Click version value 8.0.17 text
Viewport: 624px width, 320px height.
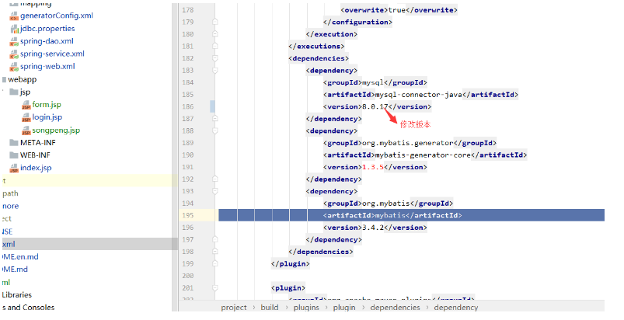(x=375, y=106)
